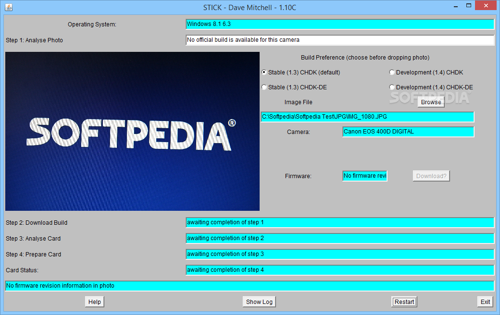Click the 'No official build is available' field
Screen dimensions: 500x315
(x=340, y=40)
